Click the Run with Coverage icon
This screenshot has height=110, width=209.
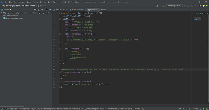(x=192, y=6)
